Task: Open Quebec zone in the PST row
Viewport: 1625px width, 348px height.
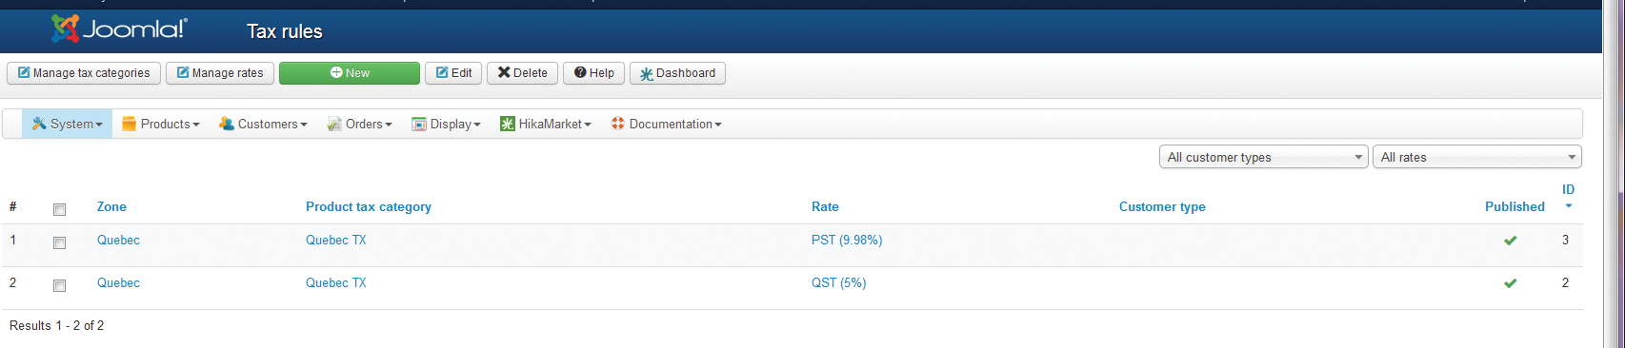Action: (118, 240)
